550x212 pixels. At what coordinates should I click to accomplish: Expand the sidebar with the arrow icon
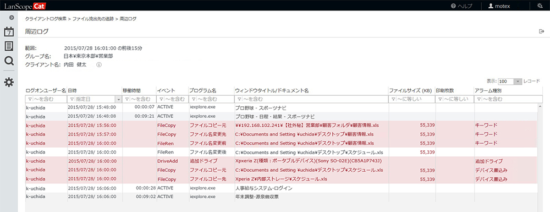point(11,17)
